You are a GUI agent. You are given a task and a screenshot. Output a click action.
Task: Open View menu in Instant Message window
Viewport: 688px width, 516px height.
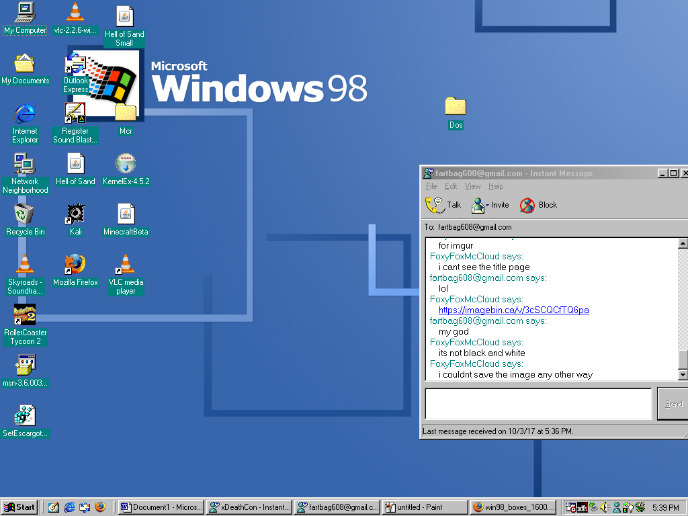[x=472, y=186]
